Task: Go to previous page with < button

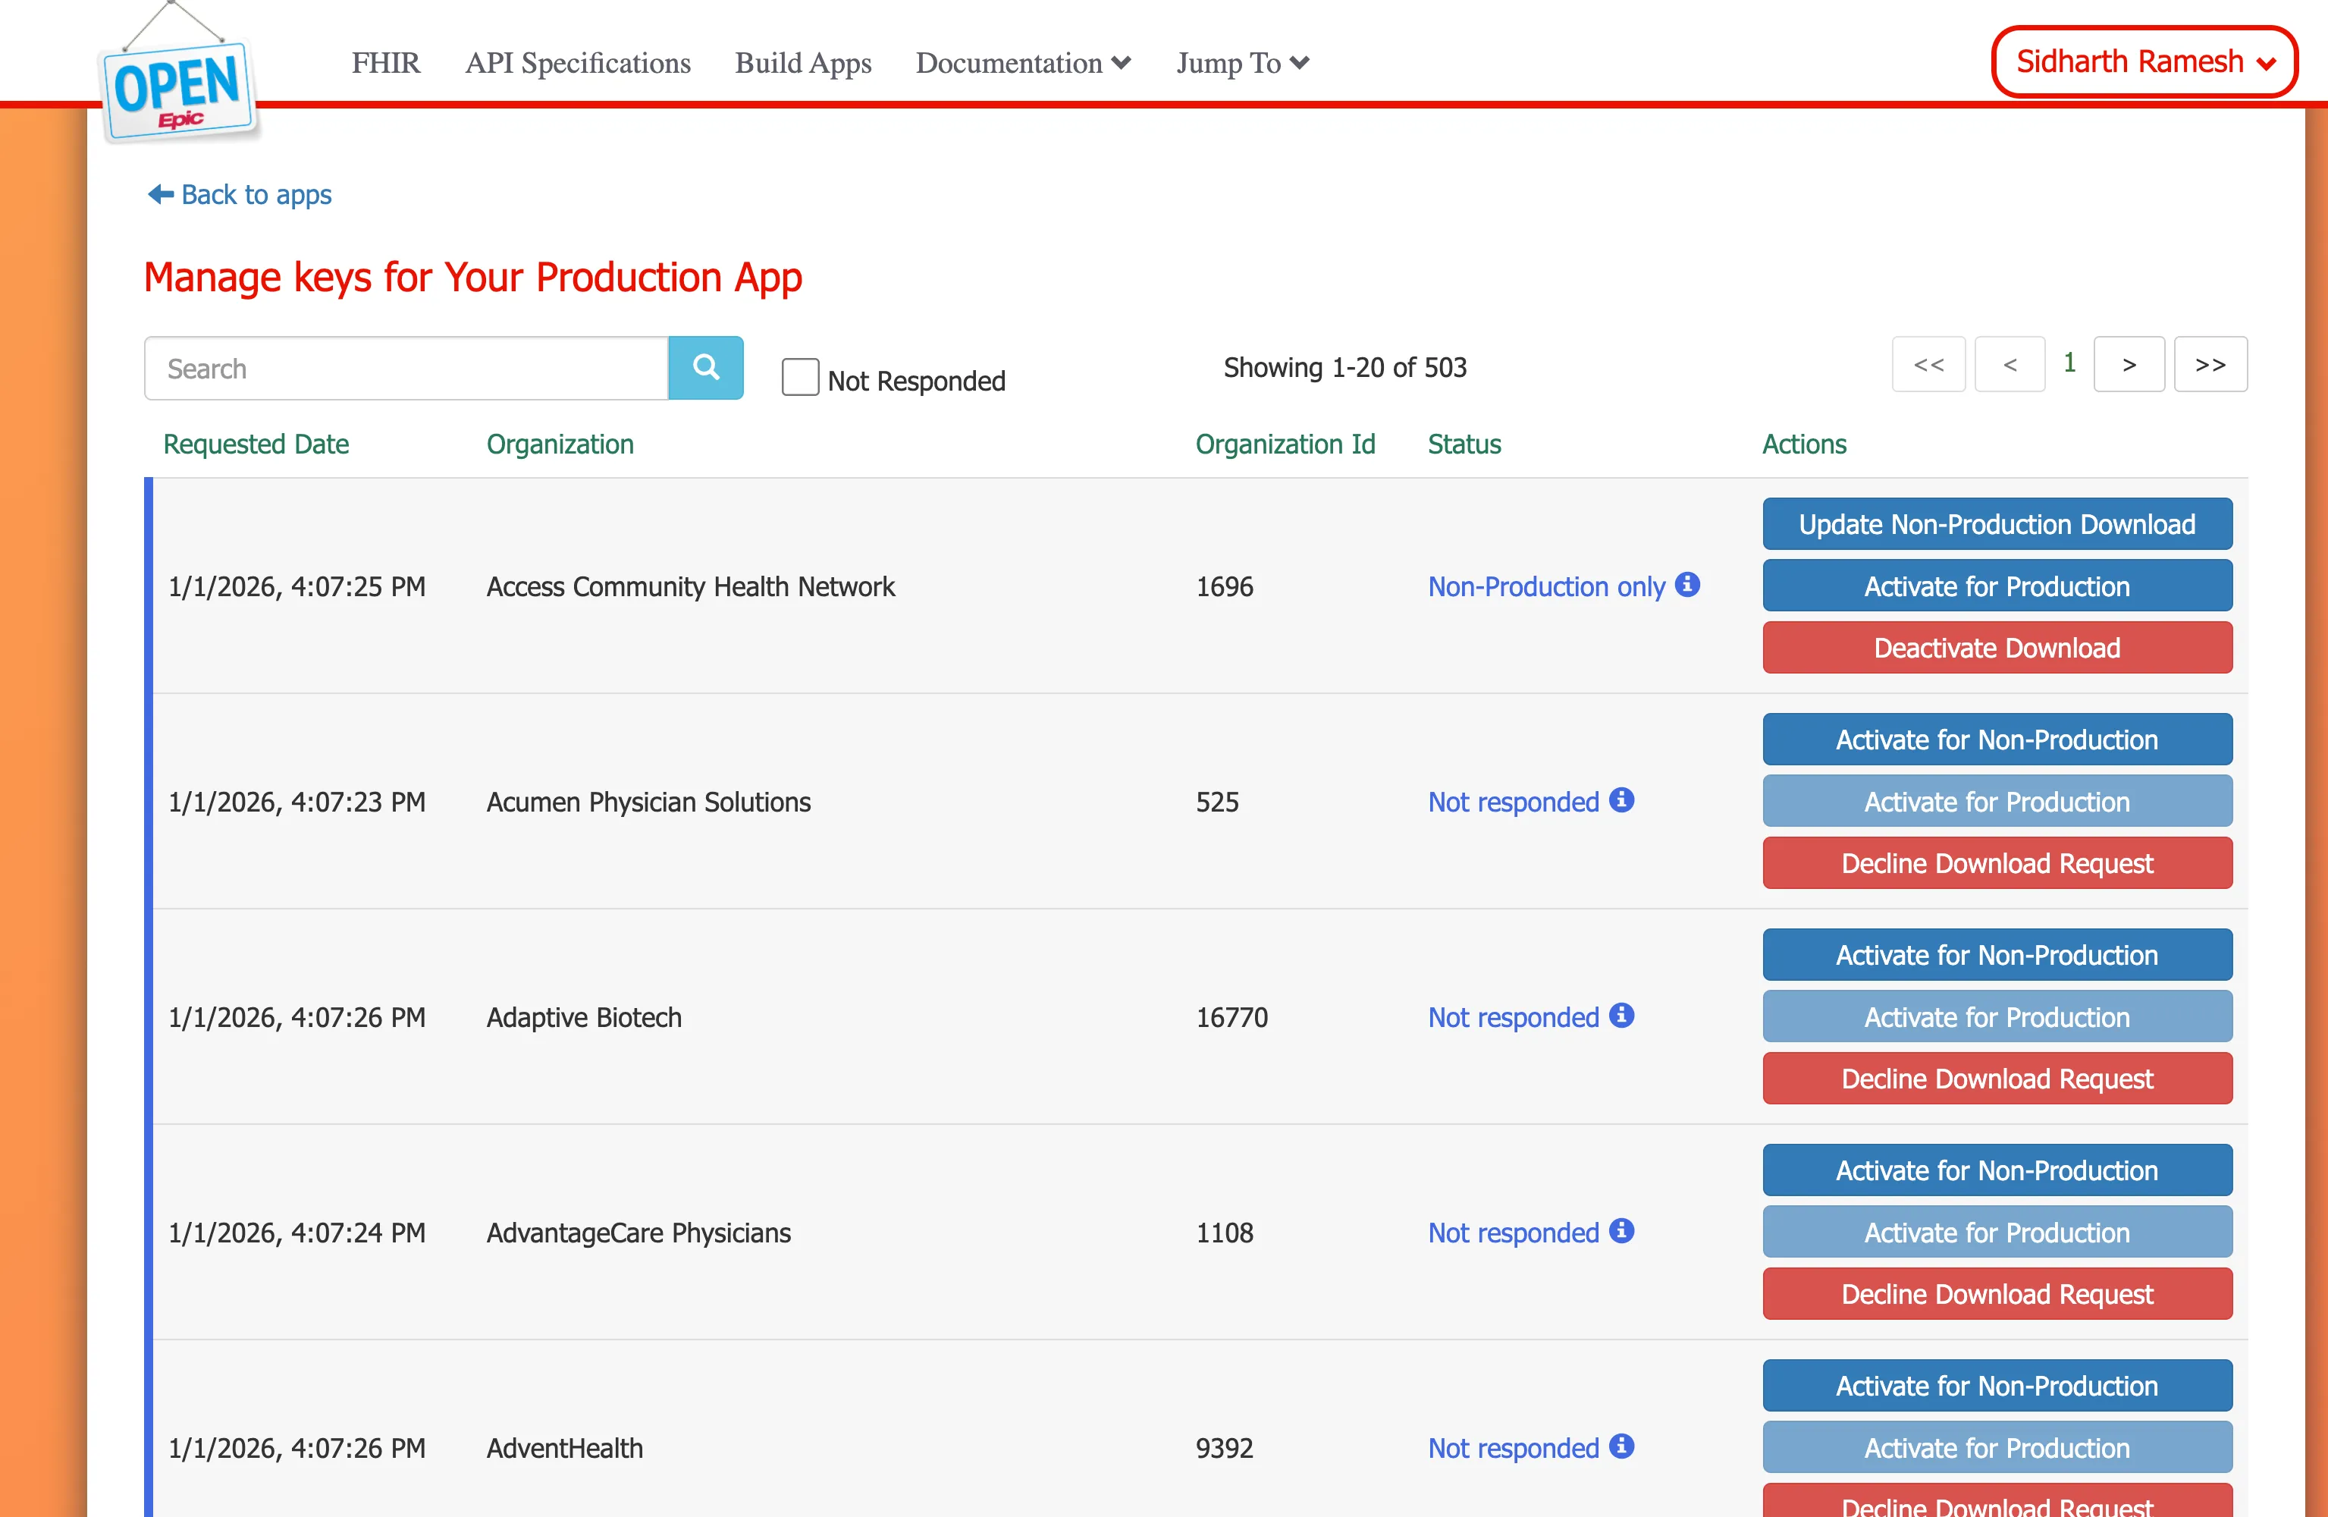Action: click(x=2009, y=364)
